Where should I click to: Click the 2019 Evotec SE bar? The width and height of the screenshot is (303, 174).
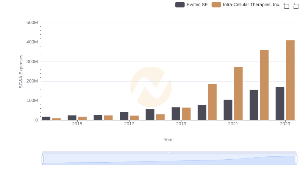click(176, 114)
